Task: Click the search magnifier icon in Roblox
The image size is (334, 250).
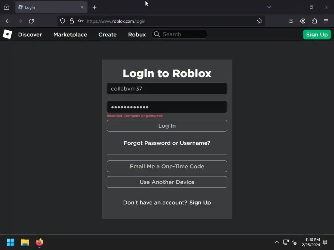Action: pos(157,34)
